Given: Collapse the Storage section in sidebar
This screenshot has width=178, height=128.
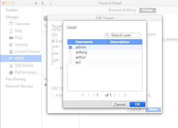Looking at the screenshot, I should (12, 17).
